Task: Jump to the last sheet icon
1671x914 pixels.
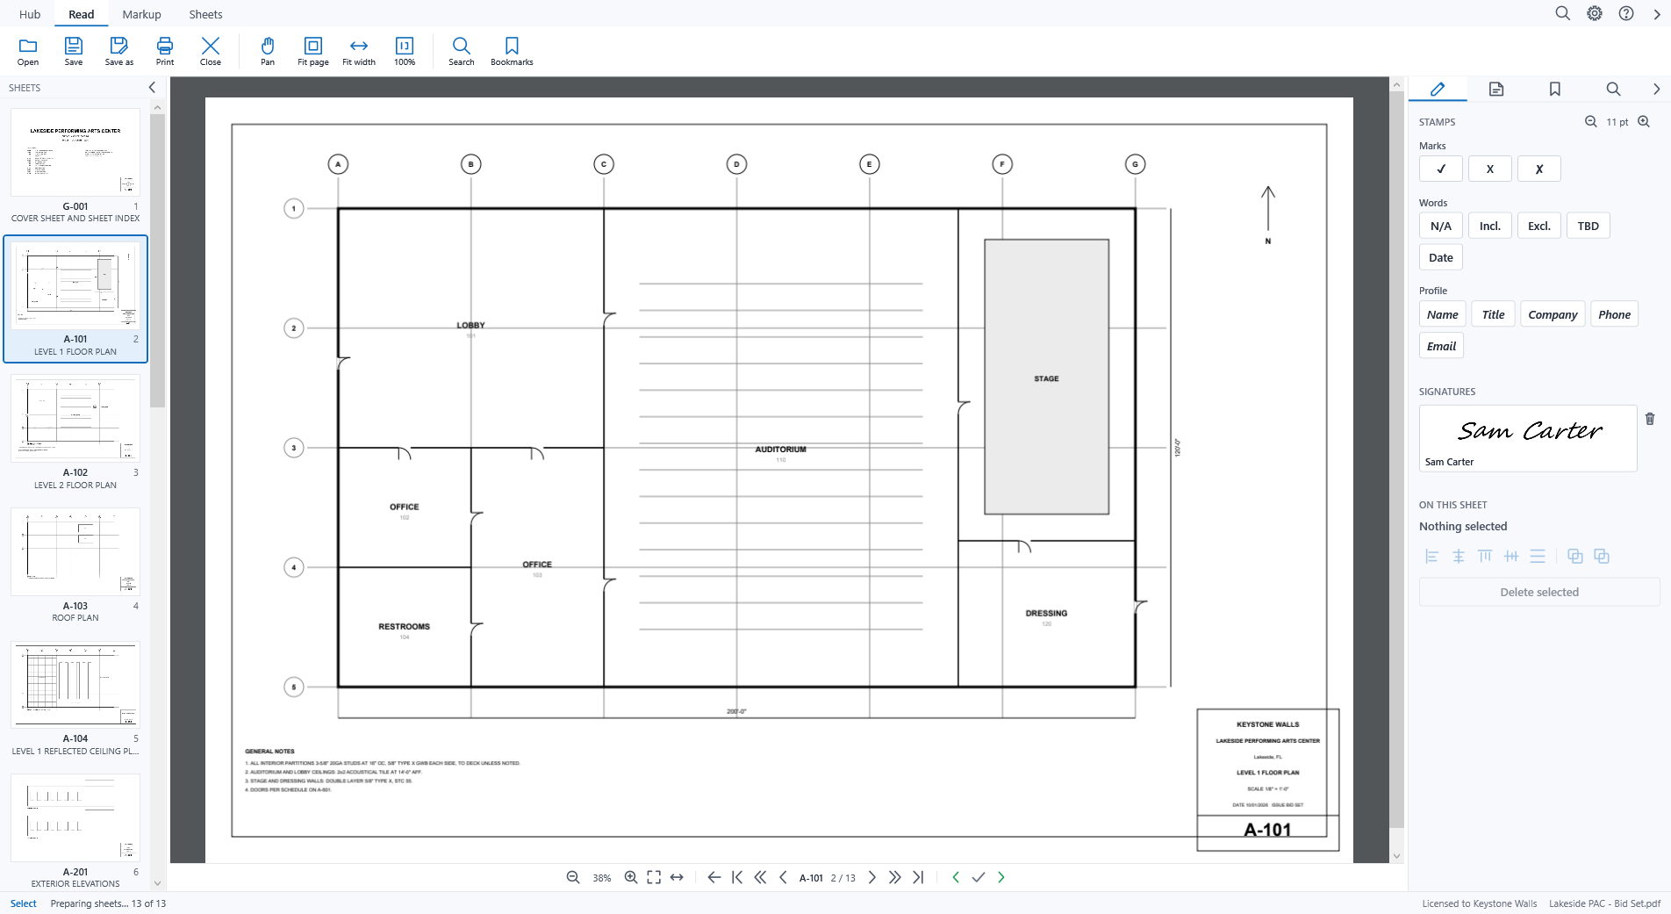Action: click(918, 877)
